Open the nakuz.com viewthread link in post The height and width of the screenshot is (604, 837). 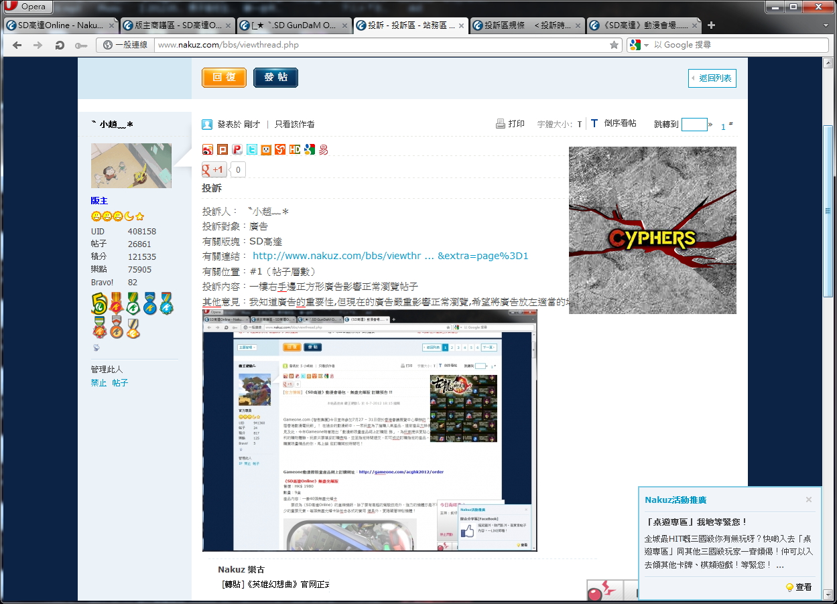point(390,256)
